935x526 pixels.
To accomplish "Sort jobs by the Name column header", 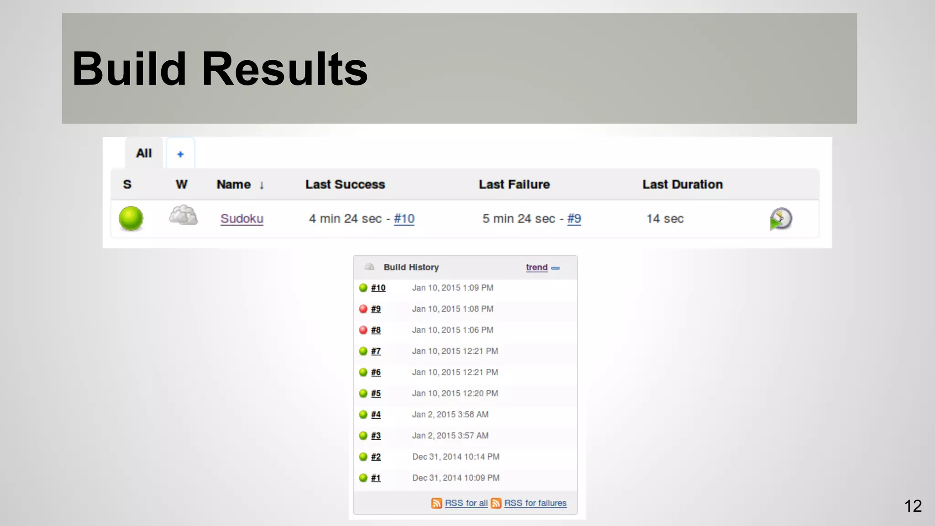I will 240,184.
